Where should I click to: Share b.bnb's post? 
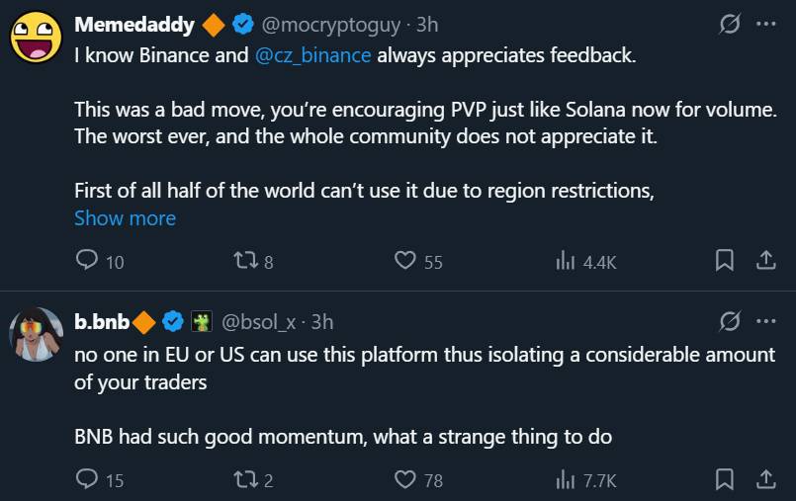[765, 479]
